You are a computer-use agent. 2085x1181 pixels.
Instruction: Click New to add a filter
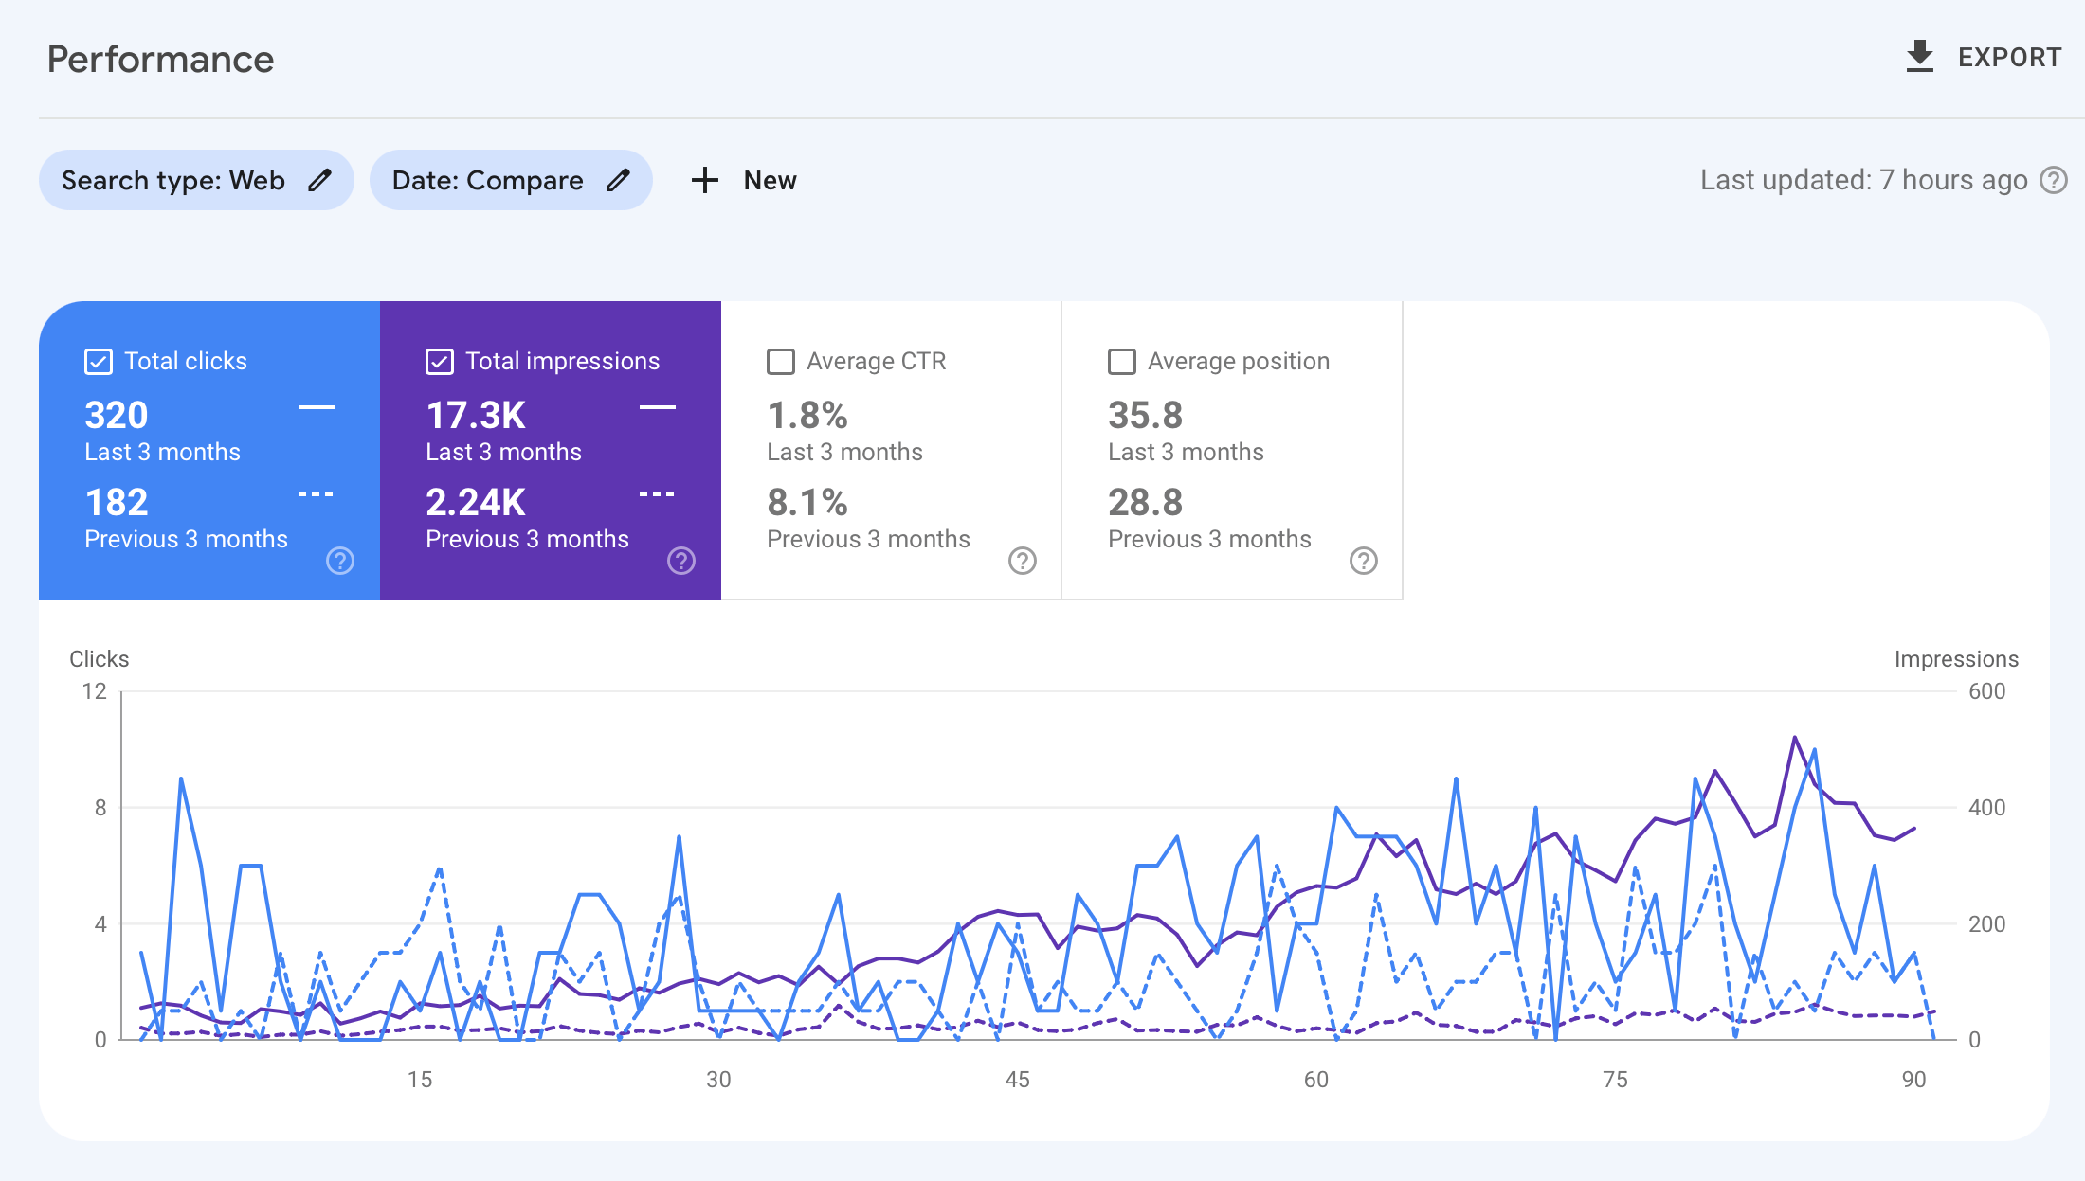(x=770, y=180)
